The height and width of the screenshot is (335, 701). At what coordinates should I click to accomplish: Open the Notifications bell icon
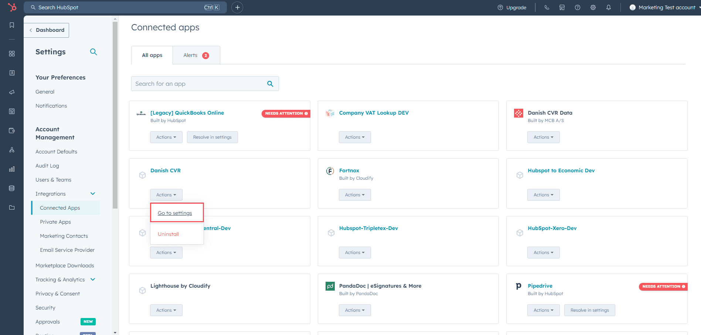pos(609,7)
